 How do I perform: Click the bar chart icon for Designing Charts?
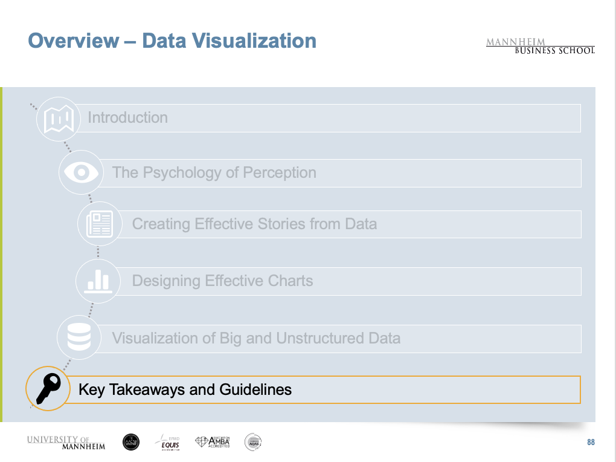(98, 281)
